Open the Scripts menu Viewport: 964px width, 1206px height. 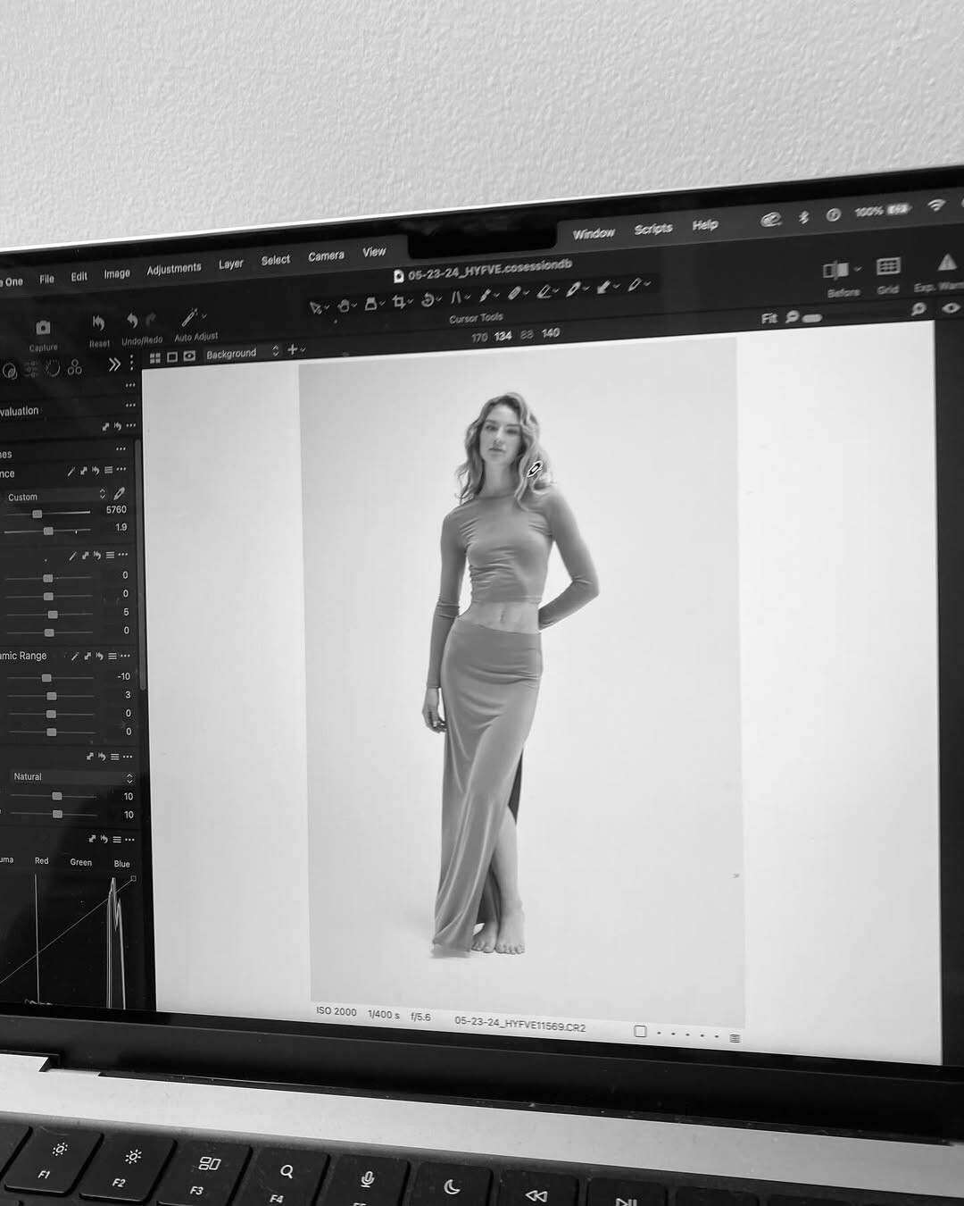click(x=653, y=229)
